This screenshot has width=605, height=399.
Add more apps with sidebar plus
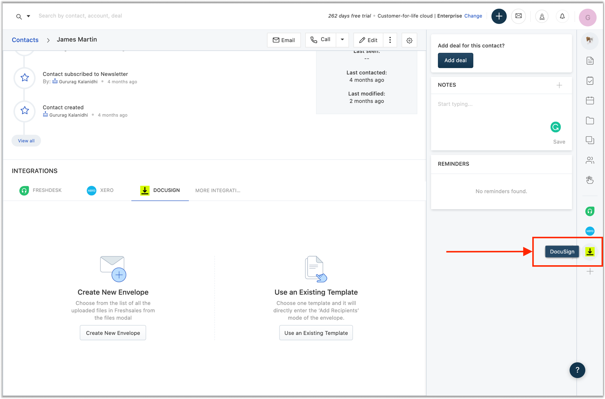(x=590, y=271)
